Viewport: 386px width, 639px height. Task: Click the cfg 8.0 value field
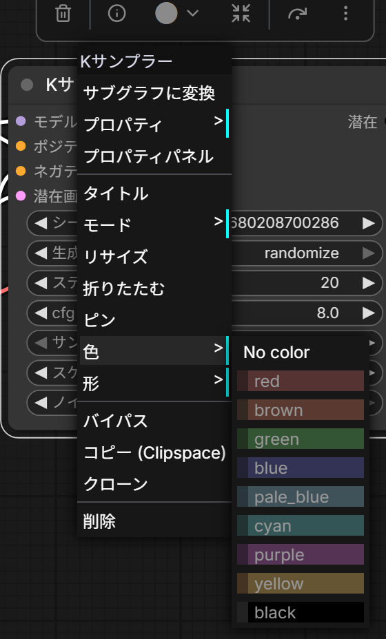(x=327, y=313)
